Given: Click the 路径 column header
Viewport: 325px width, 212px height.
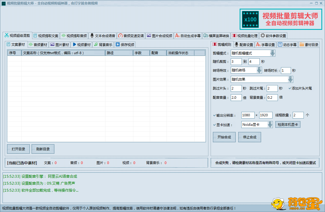Looking at the screenshot, I should click(119, 53).
